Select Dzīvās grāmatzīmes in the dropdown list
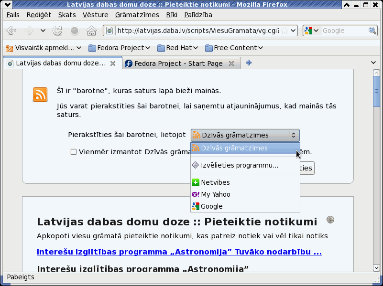This screenshot has height=286, width=383. tap(245, 148)
